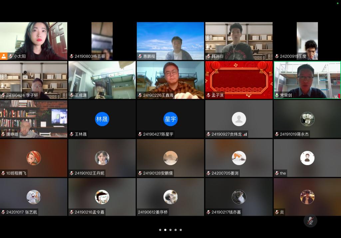Click the muted mic icon beside 孟子淇
The height and width of the screenshot is (238, 341).
208,95
